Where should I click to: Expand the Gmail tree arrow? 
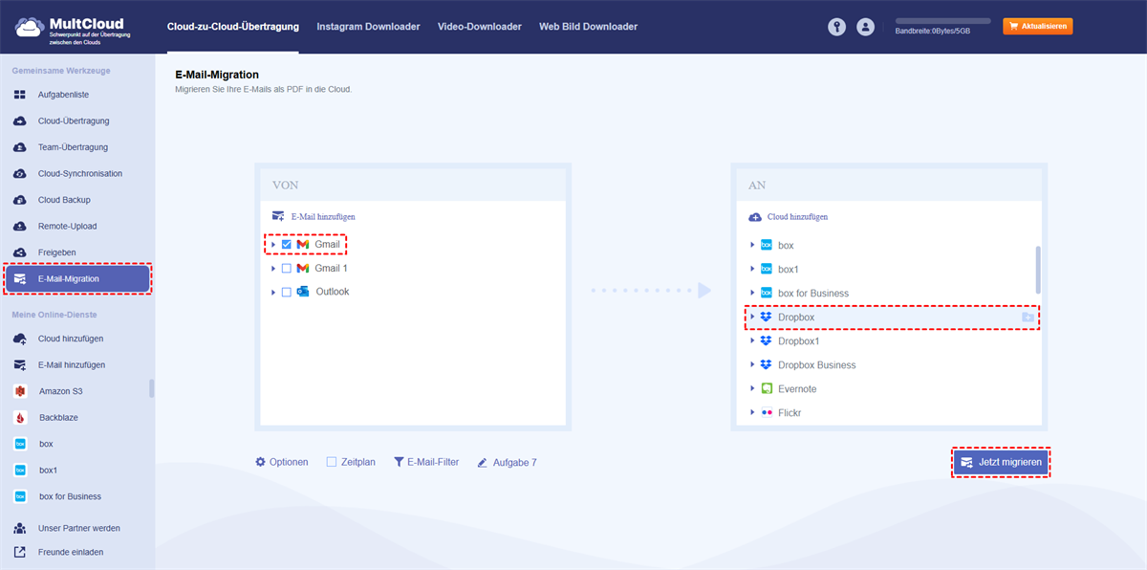(274, 245)
